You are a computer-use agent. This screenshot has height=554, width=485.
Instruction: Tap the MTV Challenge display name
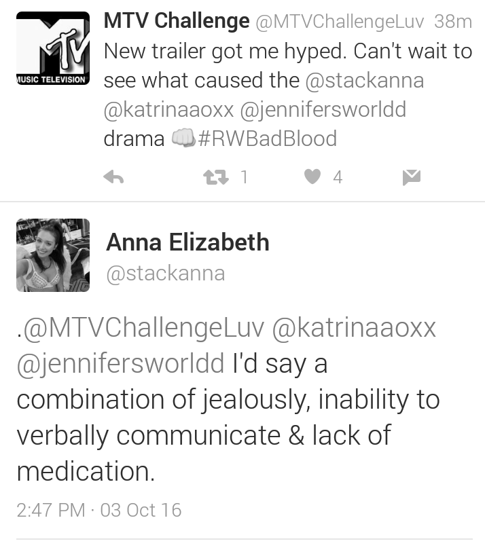tap(177, 20)
